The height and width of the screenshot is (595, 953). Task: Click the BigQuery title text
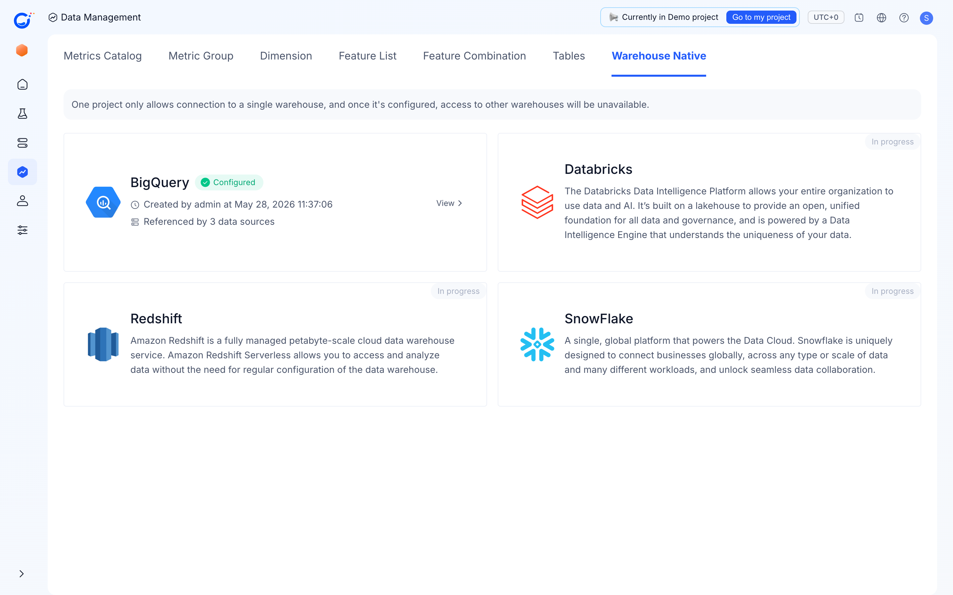pos(159,182)
